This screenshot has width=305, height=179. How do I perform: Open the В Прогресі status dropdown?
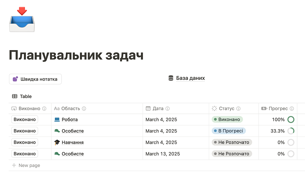point(229,131)
